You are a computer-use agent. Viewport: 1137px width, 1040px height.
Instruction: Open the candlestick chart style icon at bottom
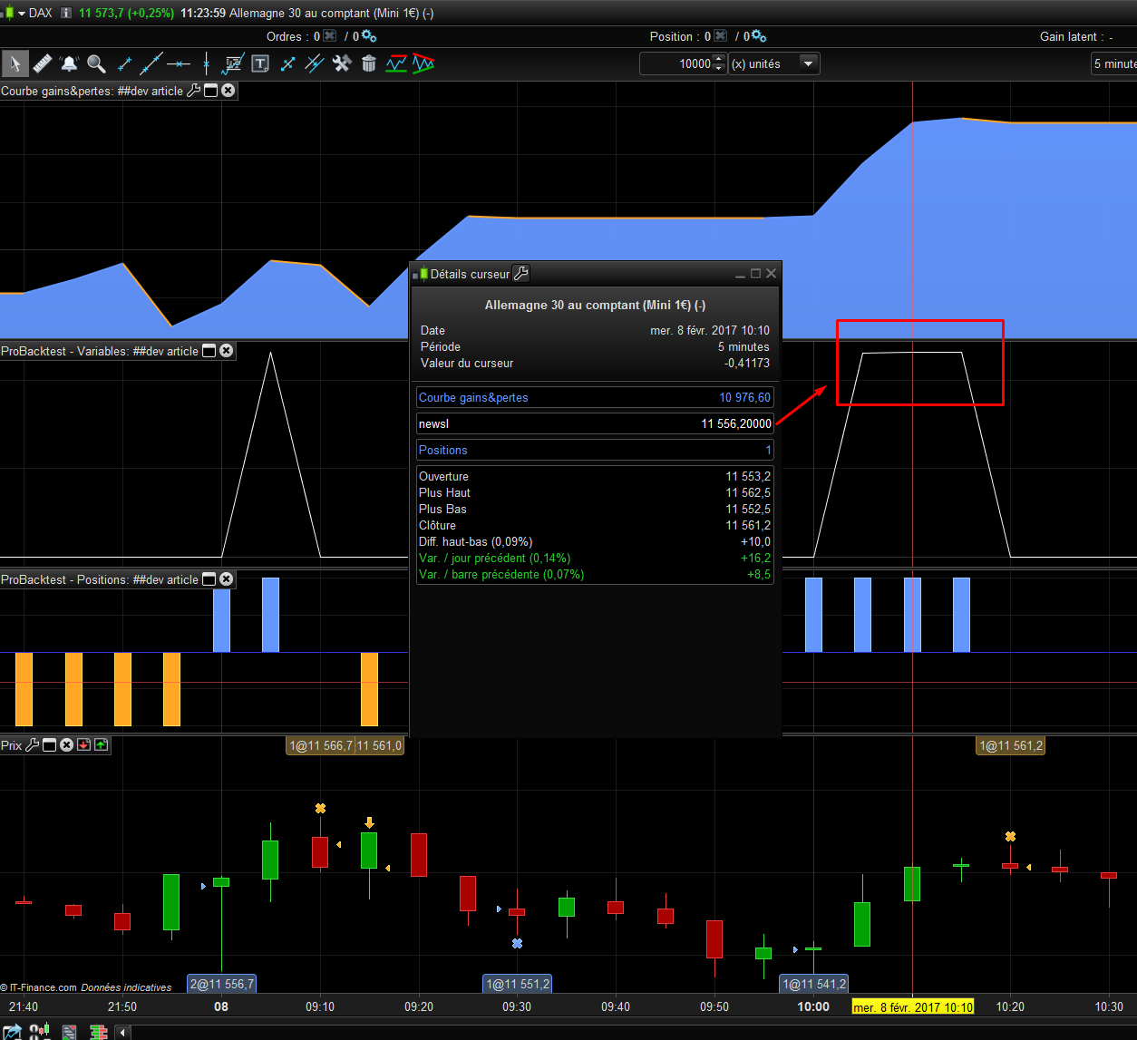(39, 1032)
